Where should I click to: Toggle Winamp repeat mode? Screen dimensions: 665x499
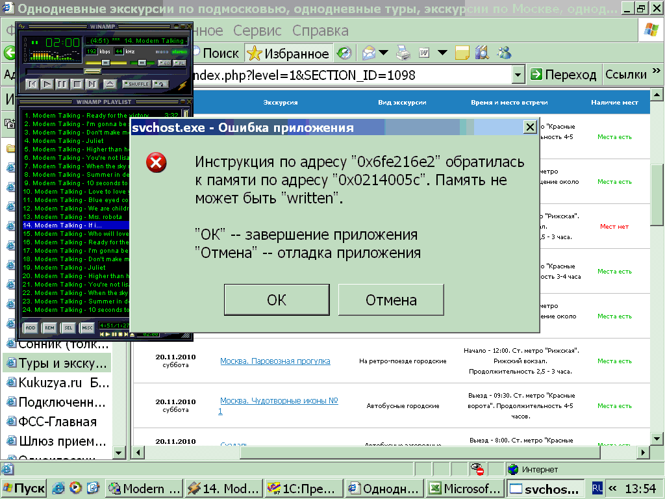tap(161, 84)
